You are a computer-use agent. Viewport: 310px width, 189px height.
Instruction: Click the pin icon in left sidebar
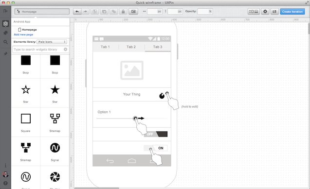[x=5, y=53]
